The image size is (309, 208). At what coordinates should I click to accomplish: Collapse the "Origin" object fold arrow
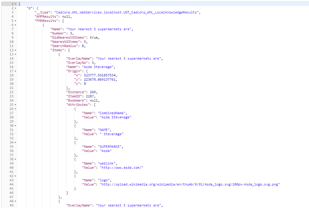(16, 71)
